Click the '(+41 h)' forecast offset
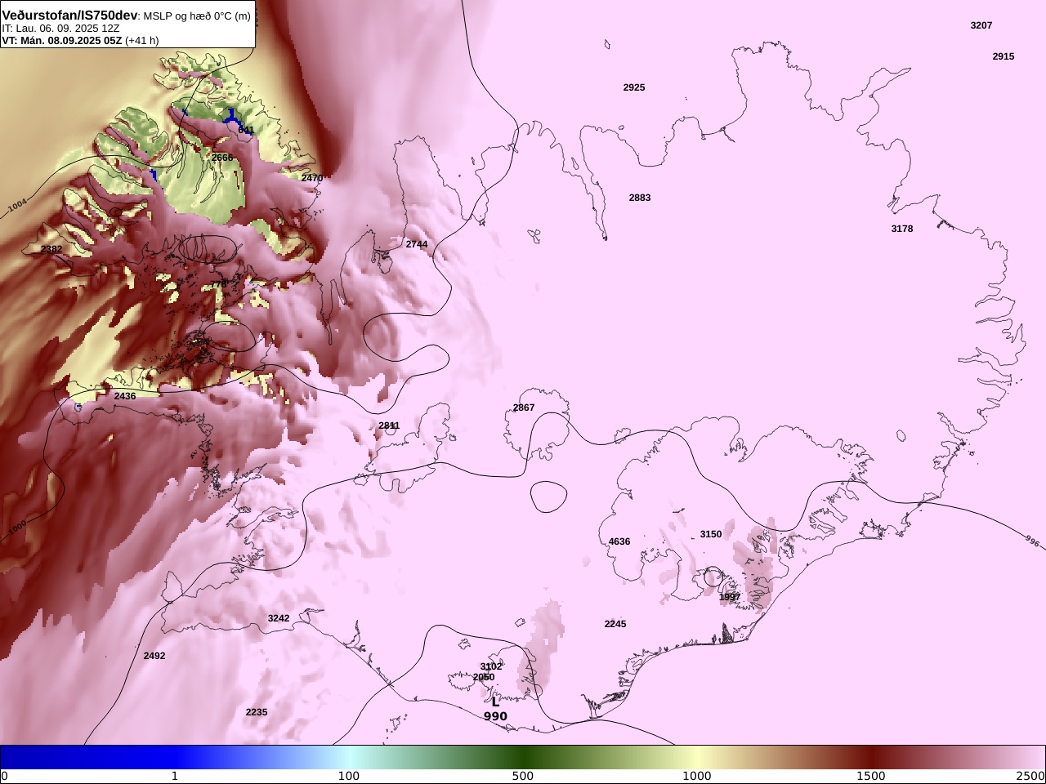The height and width of the screenshot is (784, 1046). pyautogui.click(x=142, y=40)
